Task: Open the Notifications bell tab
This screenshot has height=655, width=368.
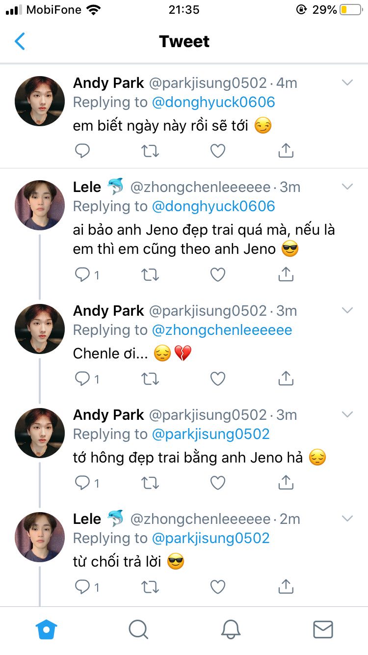Action: (231, 629)
